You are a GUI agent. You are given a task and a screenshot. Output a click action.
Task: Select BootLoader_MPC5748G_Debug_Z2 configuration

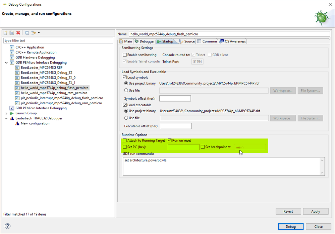pyautogui.click(x=47, y=73)
